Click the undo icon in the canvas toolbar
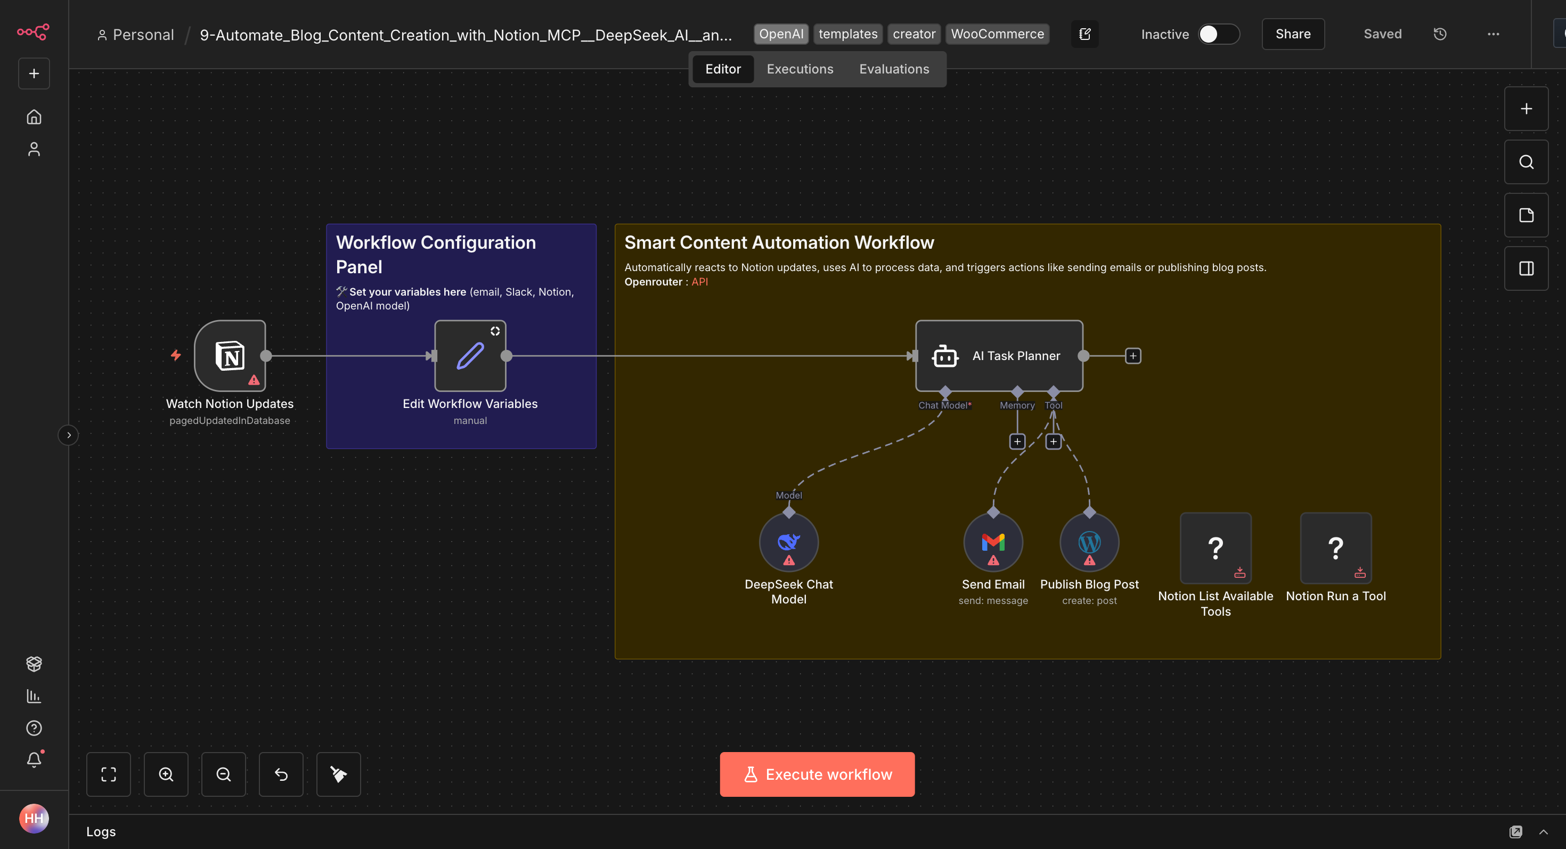Viewport: 1566px width, 849px height. click(x=281, y=774)
